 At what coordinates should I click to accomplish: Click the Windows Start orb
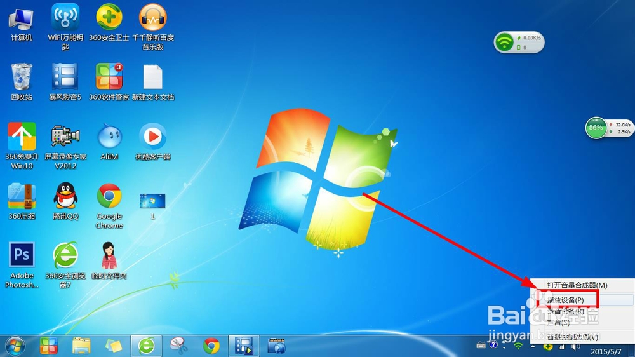point(15,346)
